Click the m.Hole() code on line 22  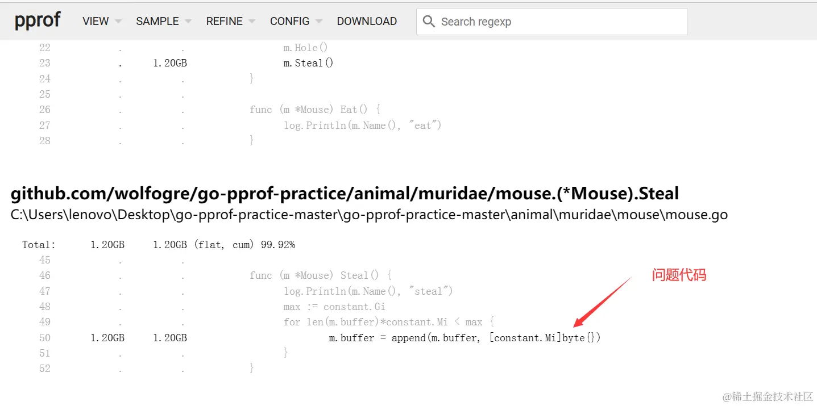point(305,48)
